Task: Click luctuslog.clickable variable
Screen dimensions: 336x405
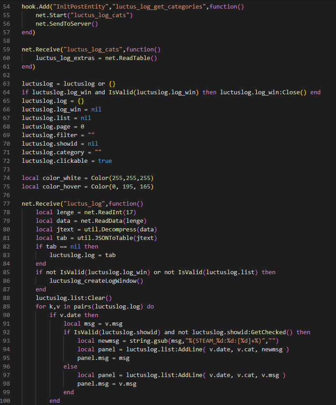Action: click(x=55, y=161)
